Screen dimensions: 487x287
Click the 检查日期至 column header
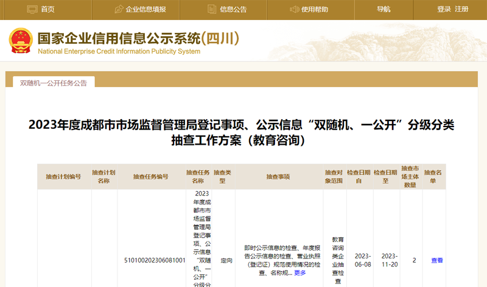[x=385, y=176]
